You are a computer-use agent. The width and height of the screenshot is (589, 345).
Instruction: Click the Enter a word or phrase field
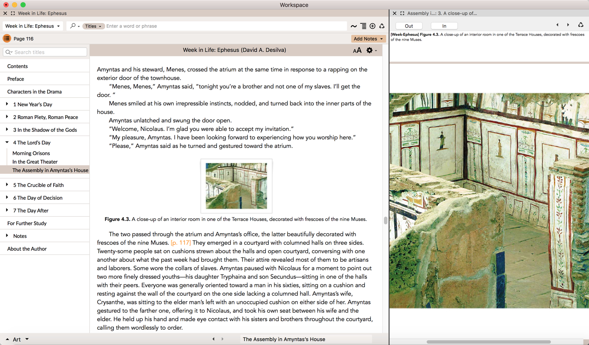point(225,26)
